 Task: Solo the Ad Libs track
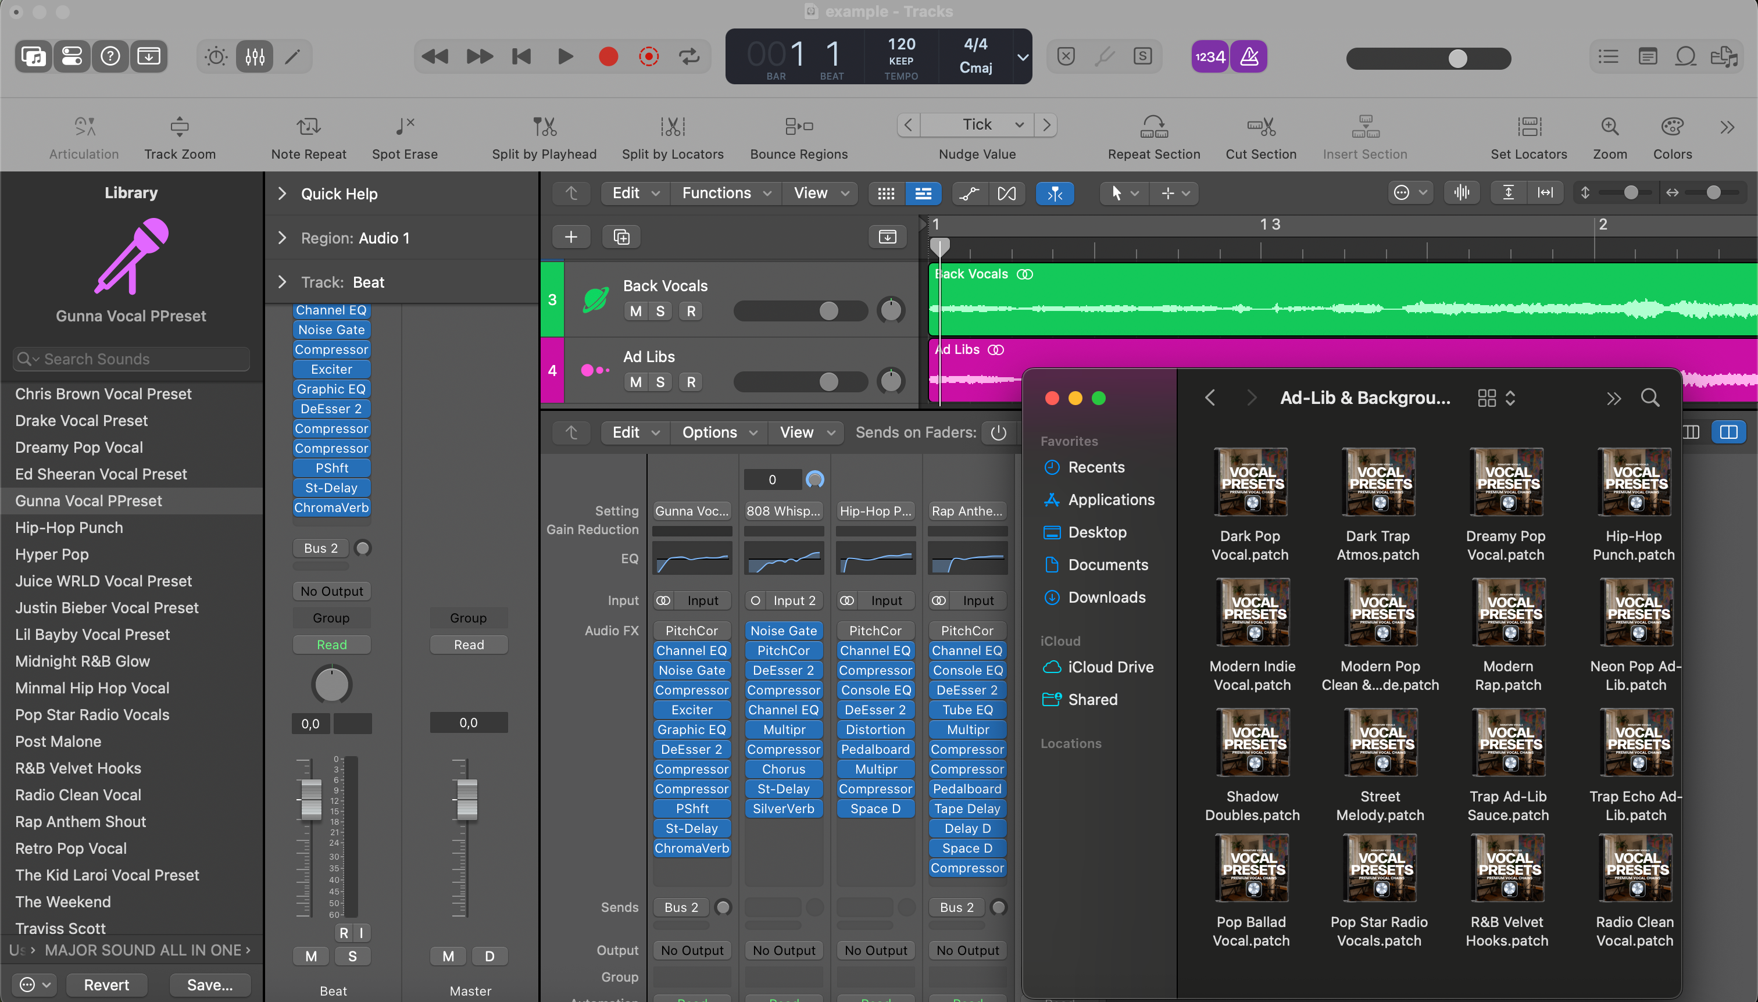(x=660, y=382)
